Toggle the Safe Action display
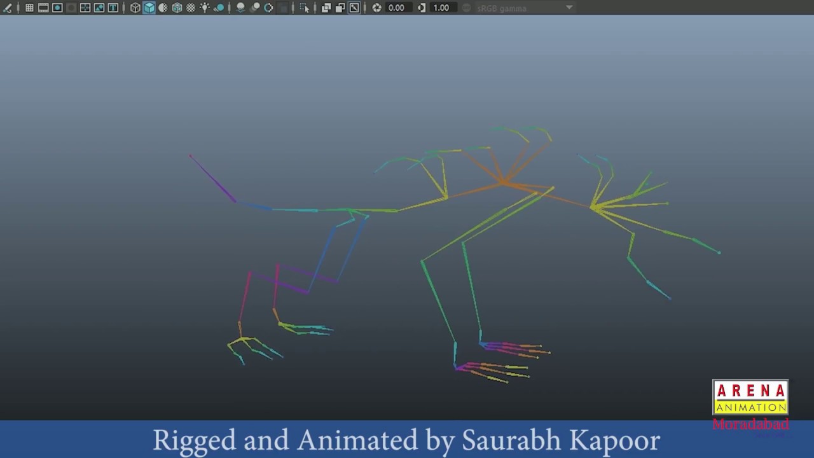The image size is (814, 458). coord(99,8)
